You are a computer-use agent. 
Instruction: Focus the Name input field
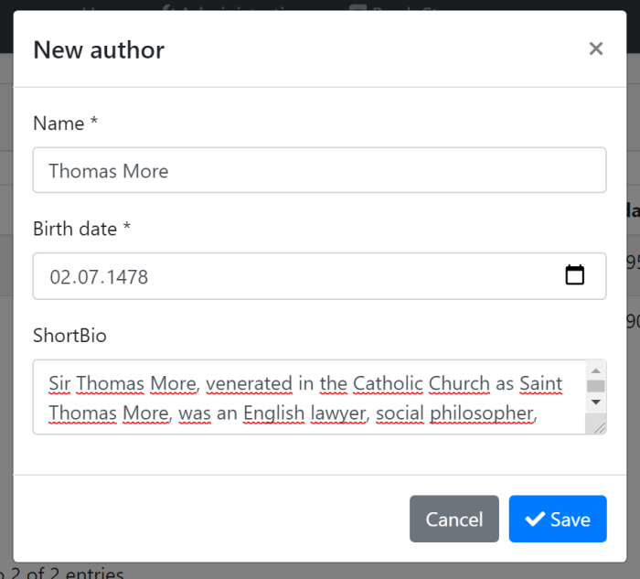[x=319, y=170]
